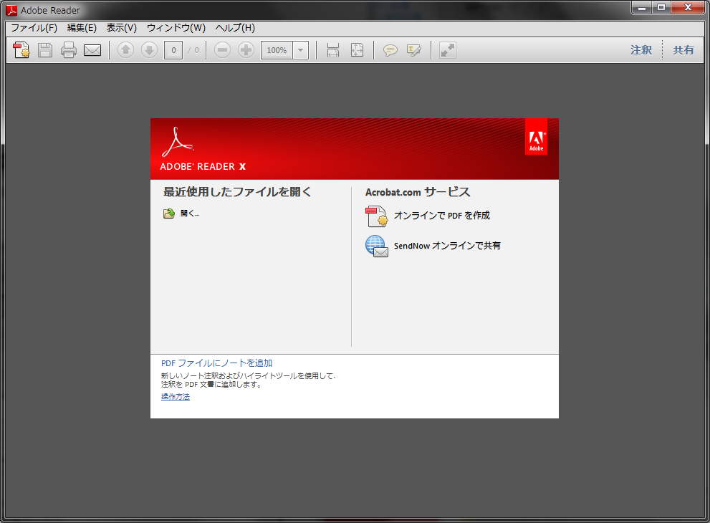Click the 最近使用したファイルを開く heading
Image resolution: width=710 pixels, height=523 pixels.
click(x=237, y=192)
